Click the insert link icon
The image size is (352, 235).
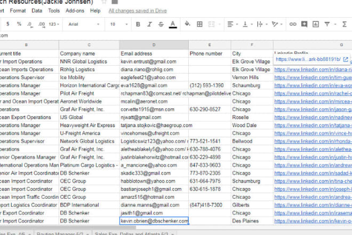(x=293, y=24)
